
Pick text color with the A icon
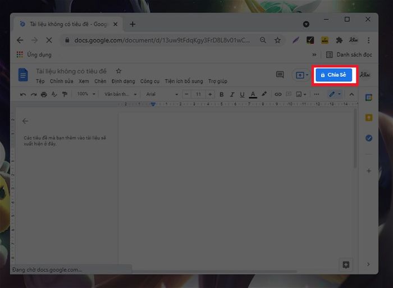[x=253, y=94]
